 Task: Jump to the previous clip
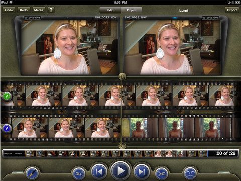pyautogui.click(x=99, y=172)
